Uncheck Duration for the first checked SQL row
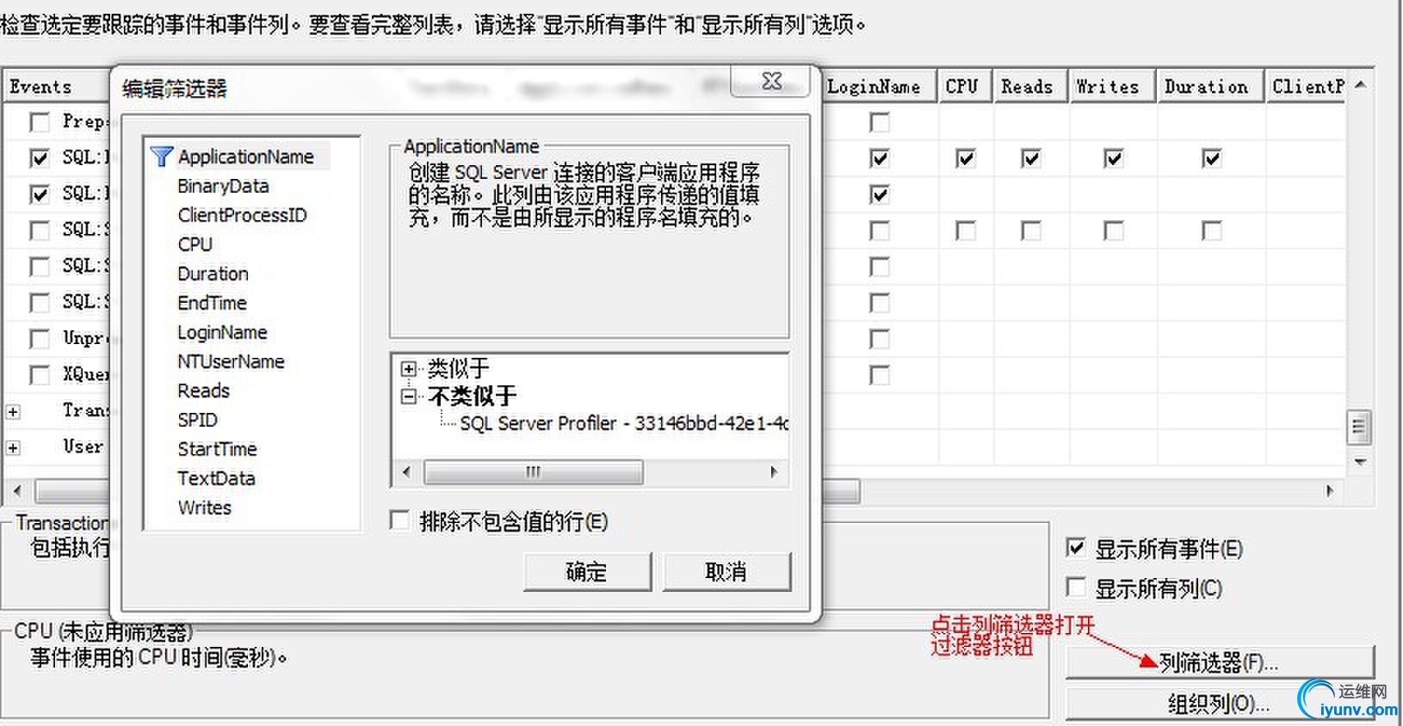The width and height of the screenshot is (1403, 726). (x=1212, y=158)
